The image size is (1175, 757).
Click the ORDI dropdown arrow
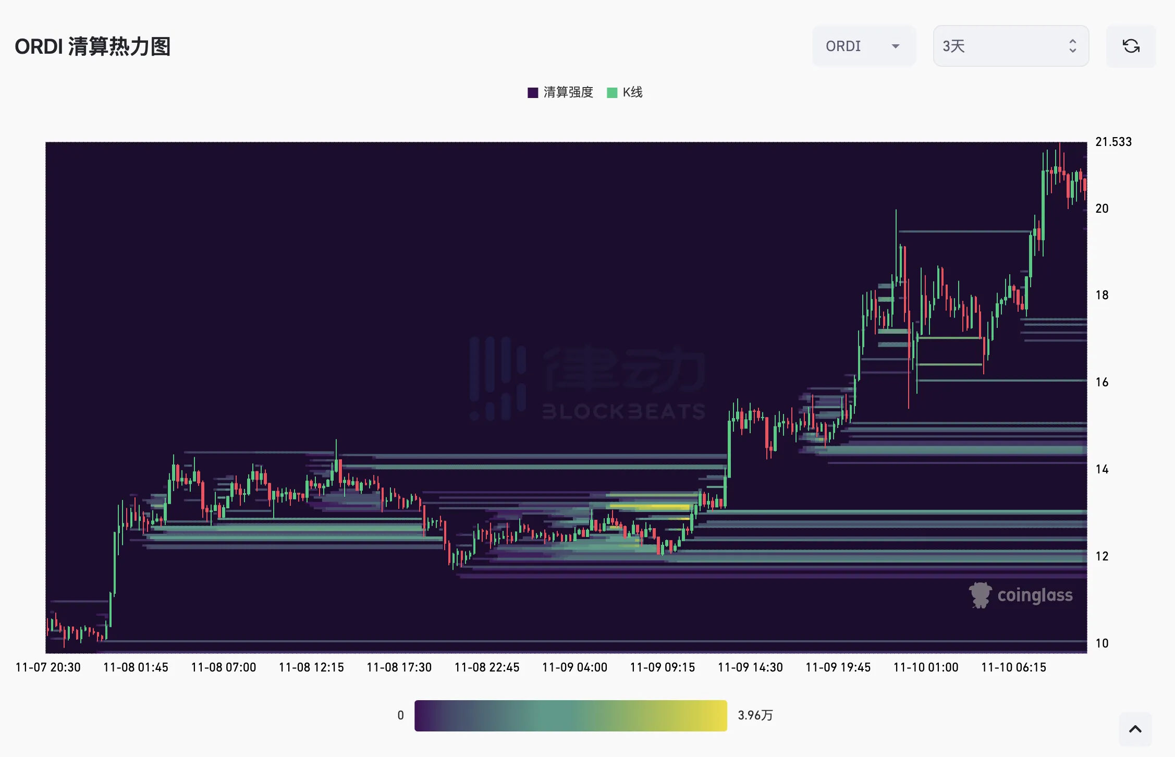(x=896, y=46)
